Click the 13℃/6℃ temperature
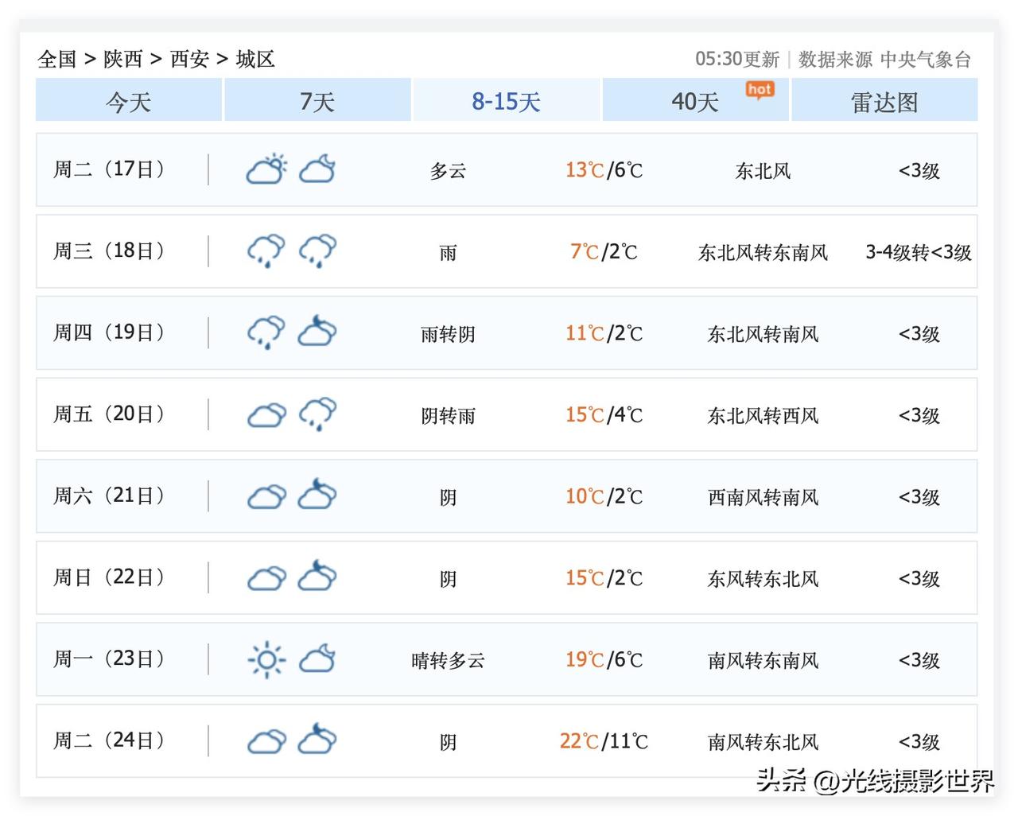Image resolution: width=1018 pixels, height=816 pixels. (x=604, y=170)
